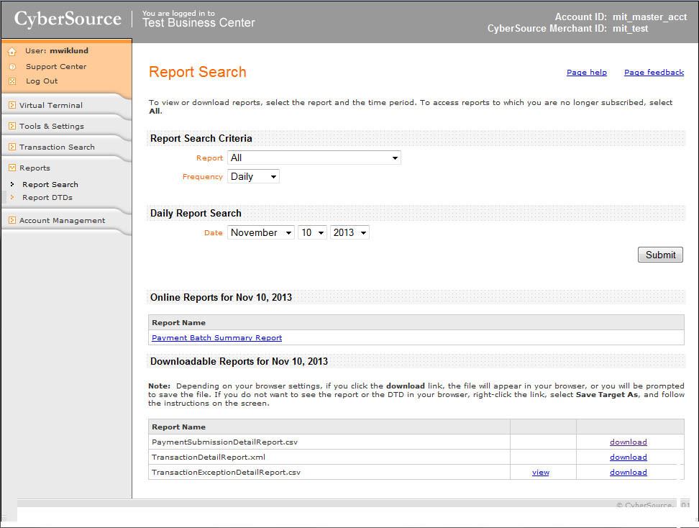Open the Payment Batch Summary Report link
This screenshot has width=699, height=528.
(216, 337)
